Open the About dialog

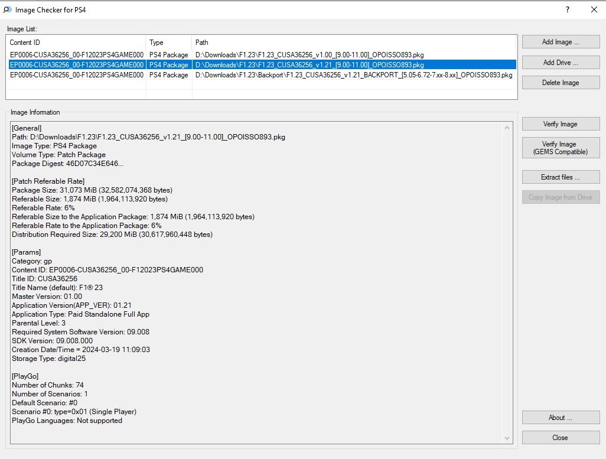(x=561, y=417)
